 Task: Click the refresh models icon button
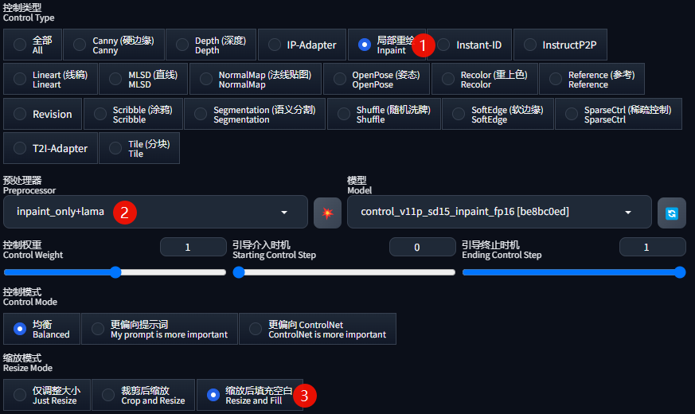click(x=671, y=213)
